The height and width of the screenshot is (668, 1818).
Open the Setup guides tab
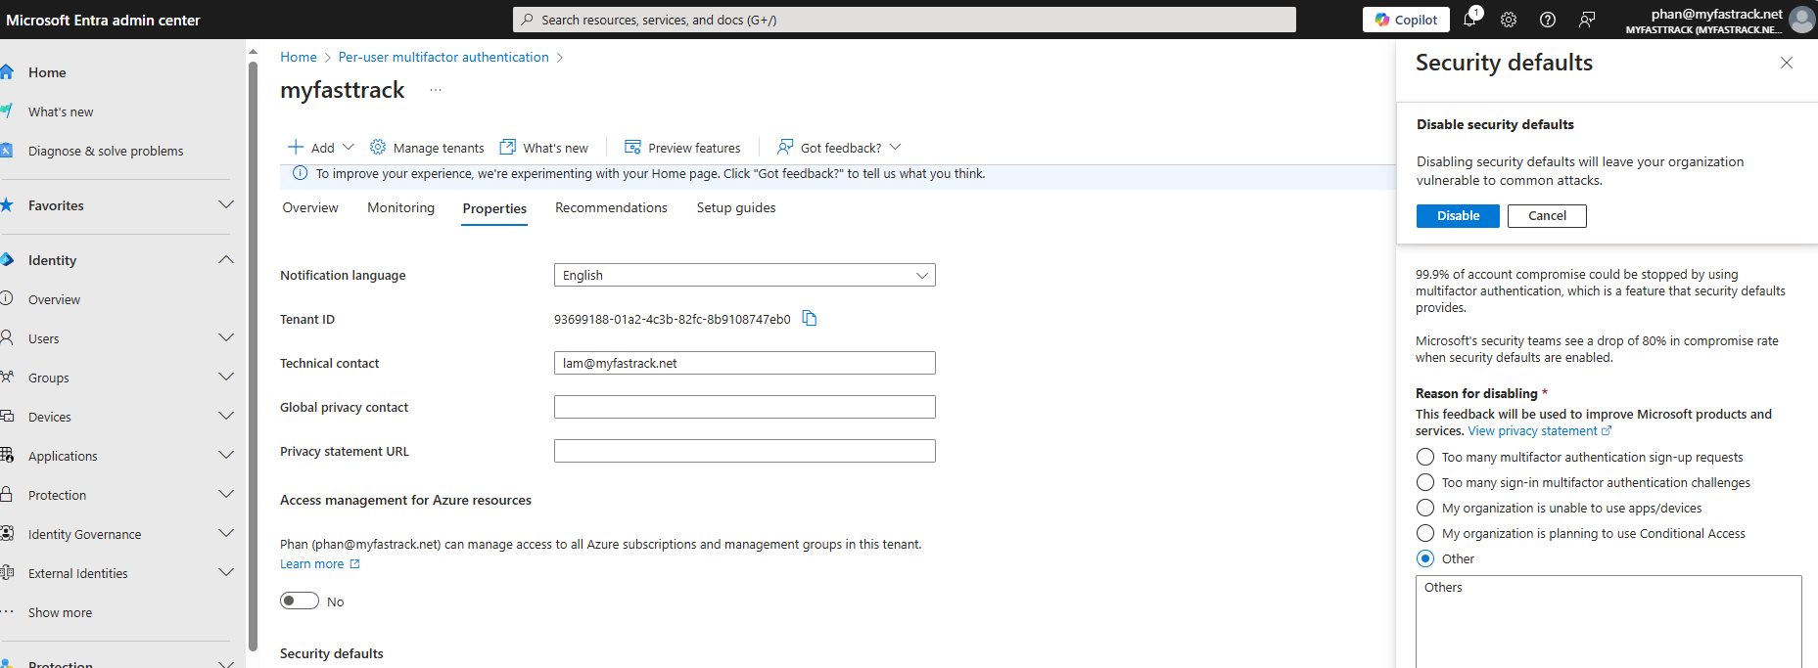(x=736, y=207)
